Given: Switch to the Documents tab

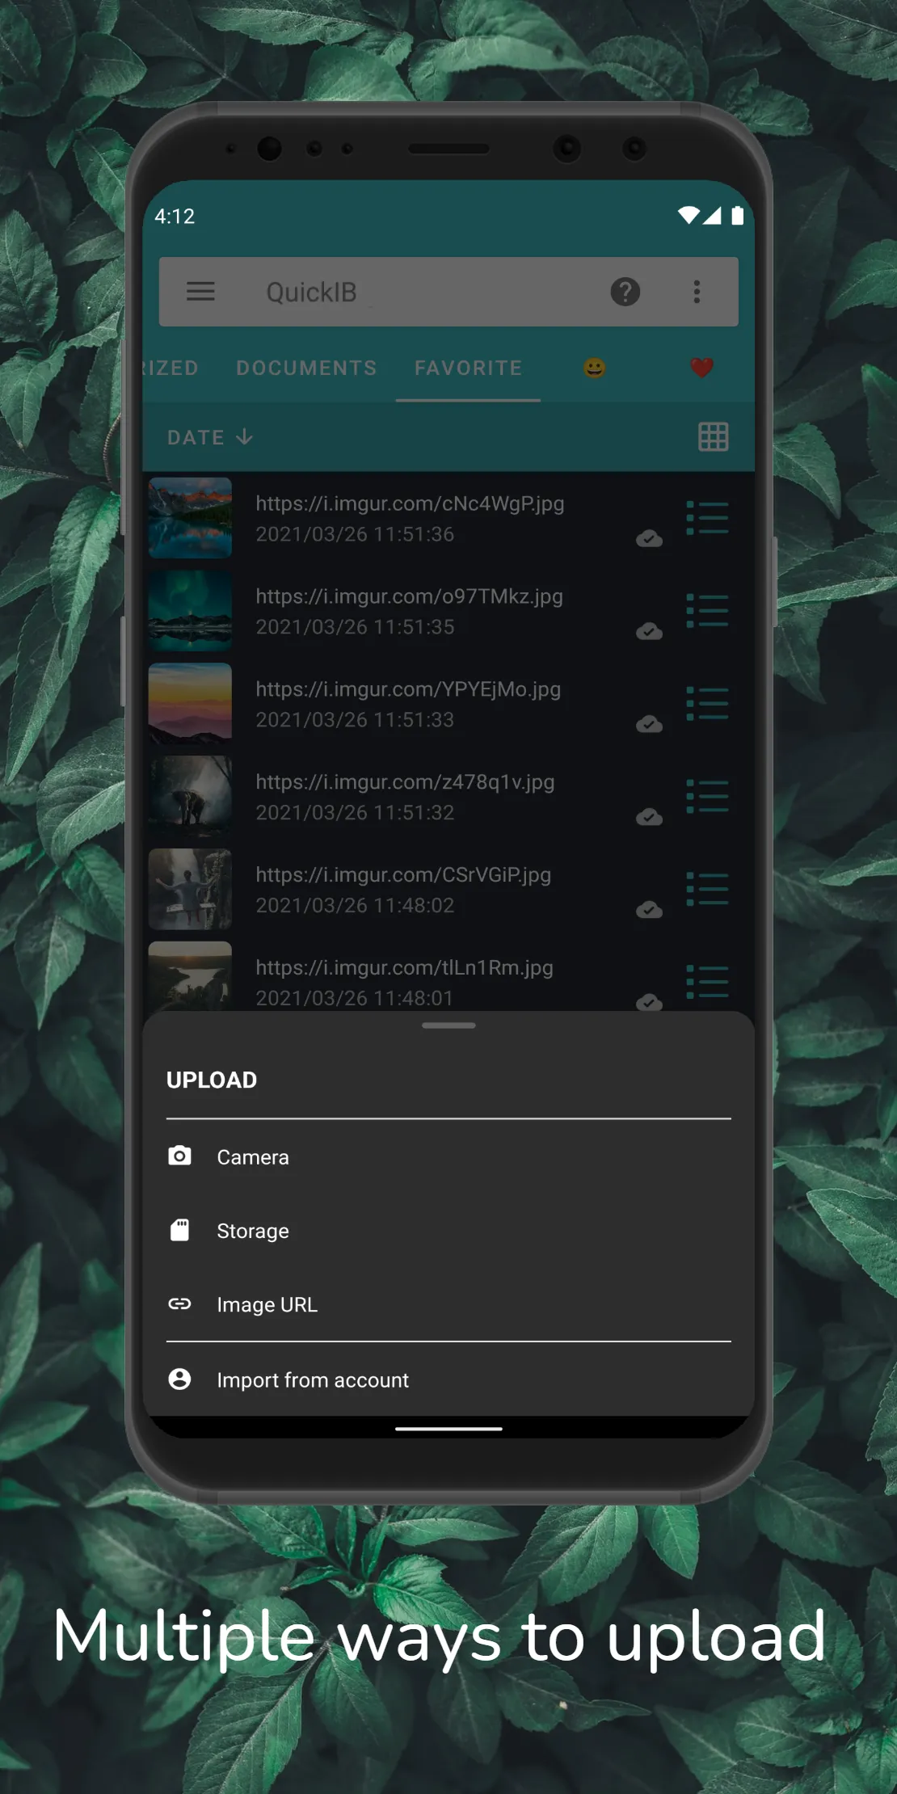Looking at the screenshot, I should (306, 368).
